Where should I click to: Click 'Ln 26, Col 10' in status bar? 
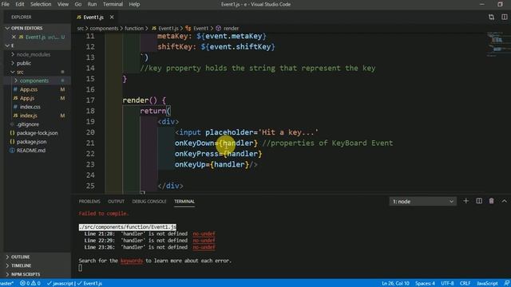click(395, 284)
